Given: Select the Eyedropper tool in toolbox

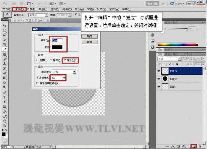Looking at the screenshot, I should 4,49.
